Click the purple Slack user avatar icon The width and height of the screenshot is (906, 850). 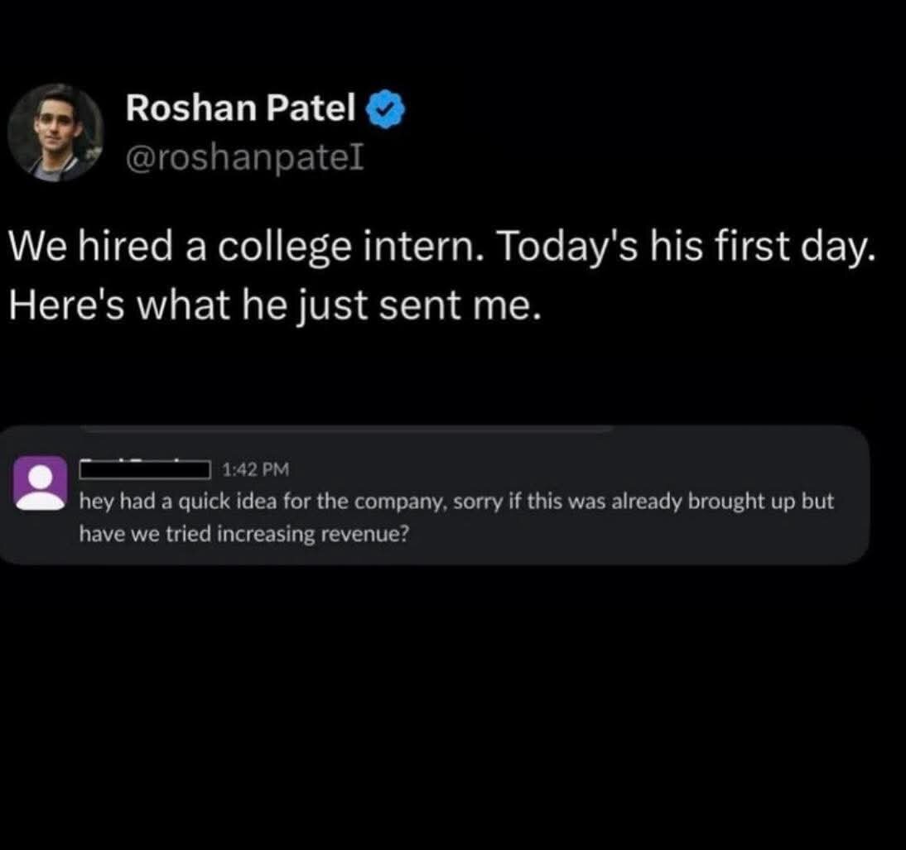(x=40, y=483)
